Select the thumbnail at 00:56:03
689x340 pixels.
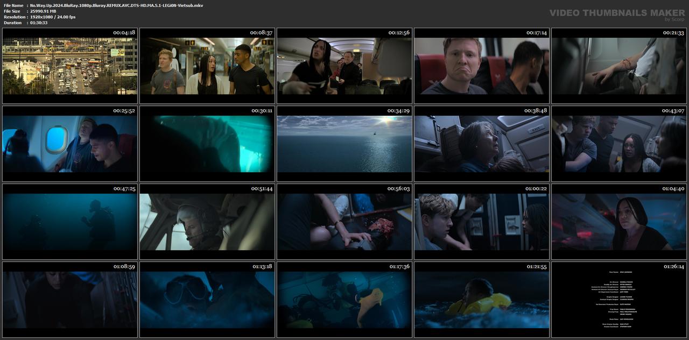344,222
